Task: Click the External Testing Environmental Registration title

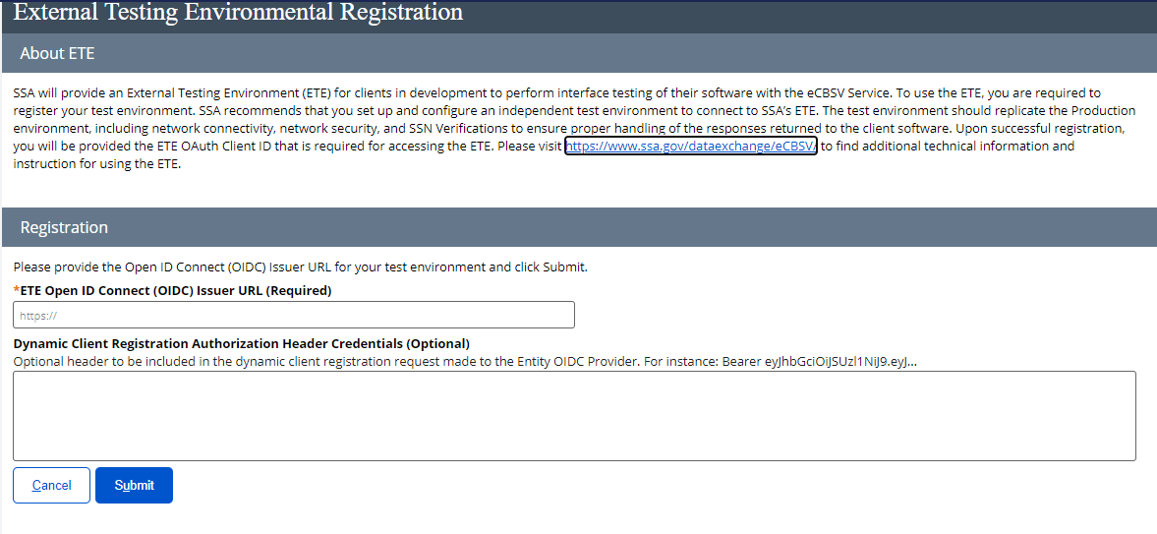Action: [x=238, y=13]
